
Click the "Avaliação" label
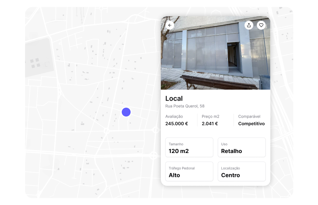174,117
